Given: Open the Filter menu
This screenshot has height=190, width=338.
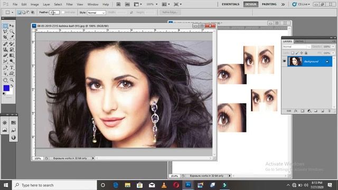Looking at the screenshot, I should click(x=69, y=4).
